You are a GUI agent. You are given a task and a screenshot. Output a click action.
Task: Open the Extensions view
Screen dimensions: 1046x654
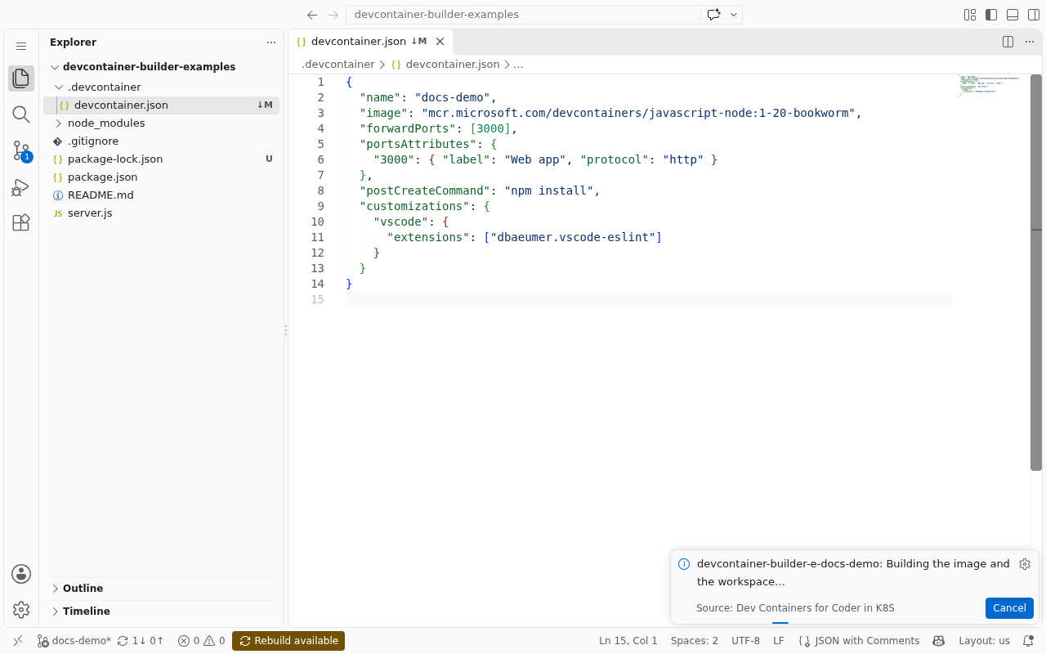pos(21,222)
